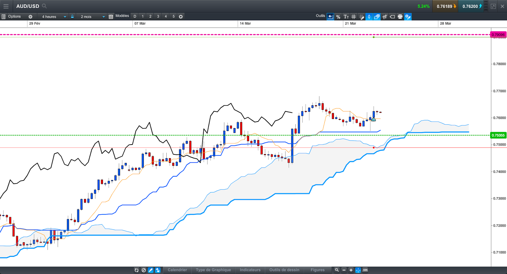Image resolution: width=507 pixels, height=274 pixels.
Task: Click the bar chart comparison icon
Action: point(385,16)
